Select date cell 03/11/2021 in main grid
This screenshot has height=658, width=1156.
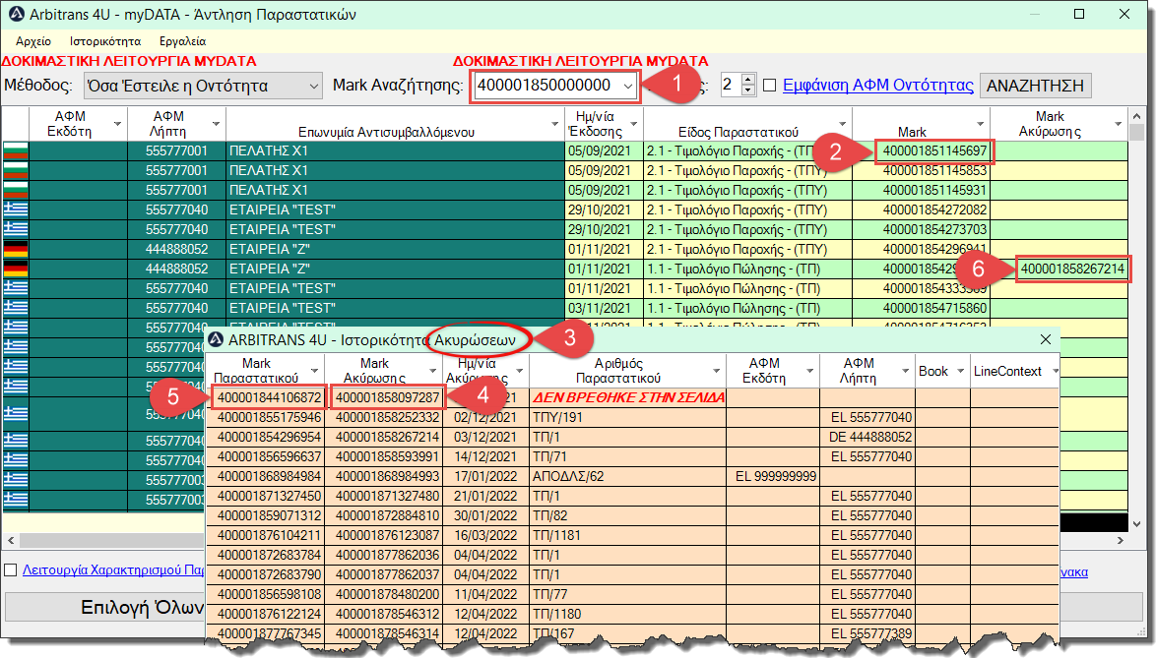coord(605,308)
